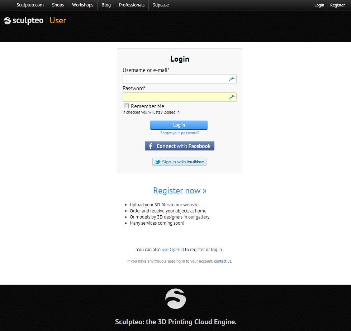351x331 pixels.
Task: Click the Login link in the top right corner
Action: tap(319, 5)
